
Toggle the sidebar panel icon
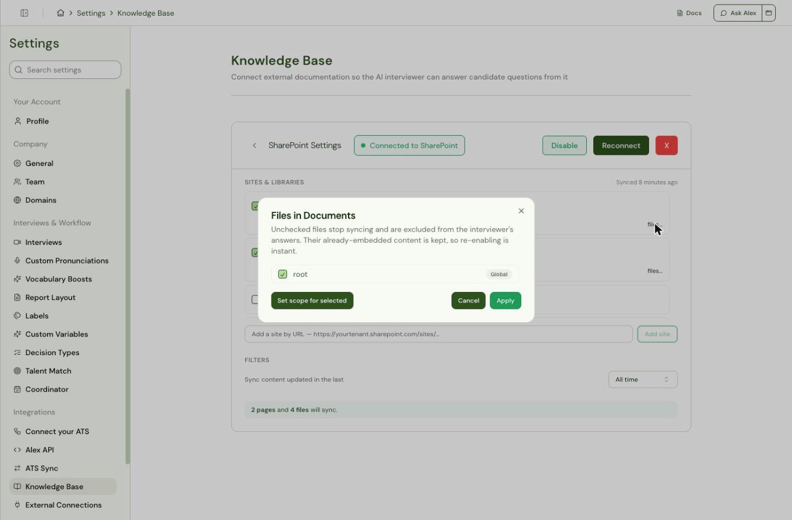click(24, 13)
